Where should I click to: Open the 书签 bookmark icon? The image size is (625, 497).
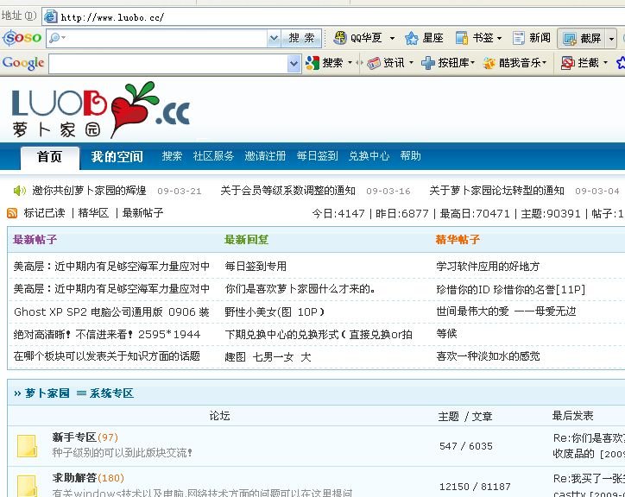(x=462, y=38)
